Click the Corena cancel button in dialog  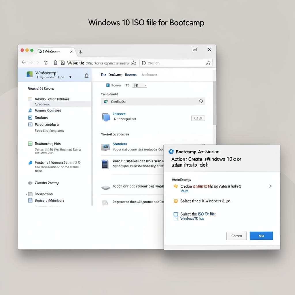237,236
